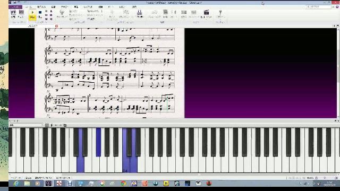Click the first icon in the keyboard toolbar
This screenshot has height=191, width=340.
(47, 125)
